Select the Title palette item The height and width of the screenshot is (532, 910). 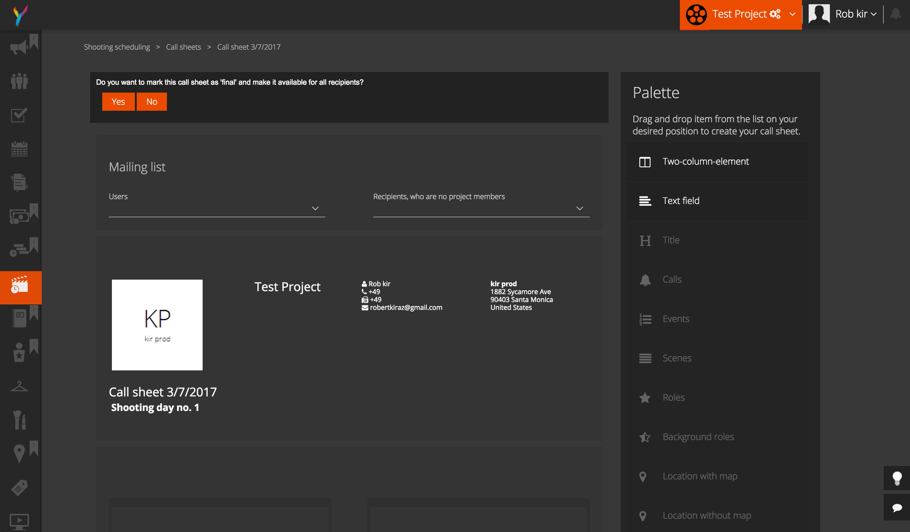pyautogui.click(x=717, y=240)
